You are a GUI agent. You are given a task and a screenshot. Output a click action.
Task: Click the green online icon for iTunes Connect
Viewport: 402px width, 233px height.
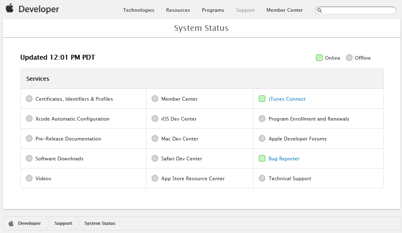click(x=262, y=99)
